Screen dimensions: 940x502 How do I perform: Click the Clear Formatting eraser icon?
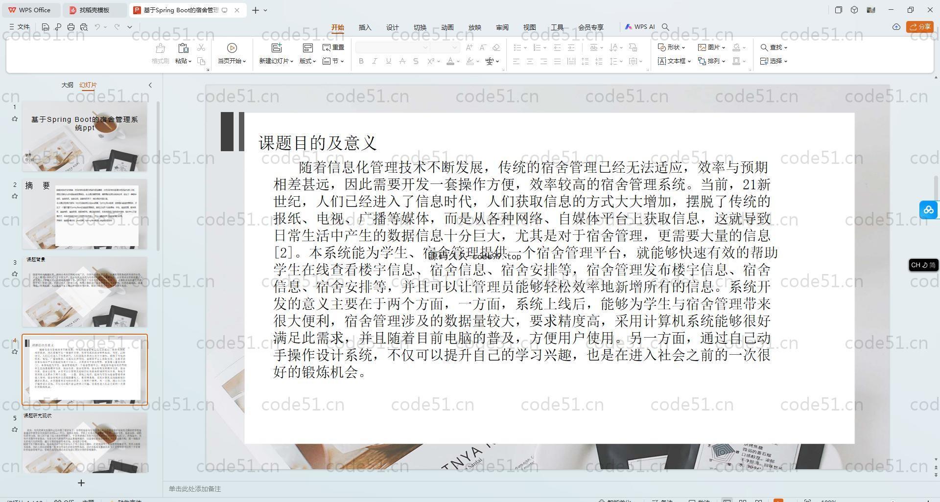point(496,47)
